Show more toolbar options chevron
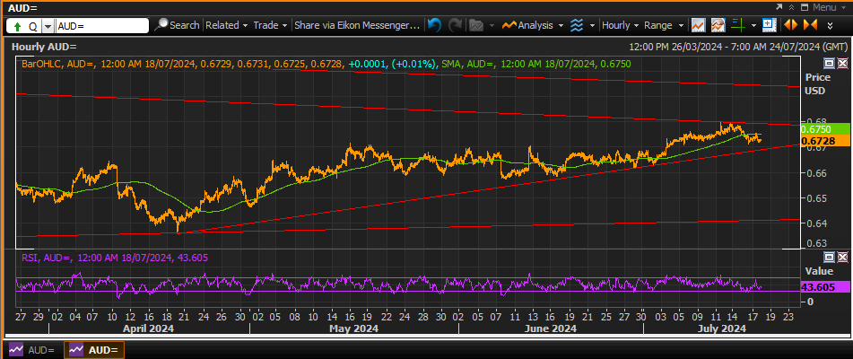The width and height of the screenshot is (853, 359). 830,25
